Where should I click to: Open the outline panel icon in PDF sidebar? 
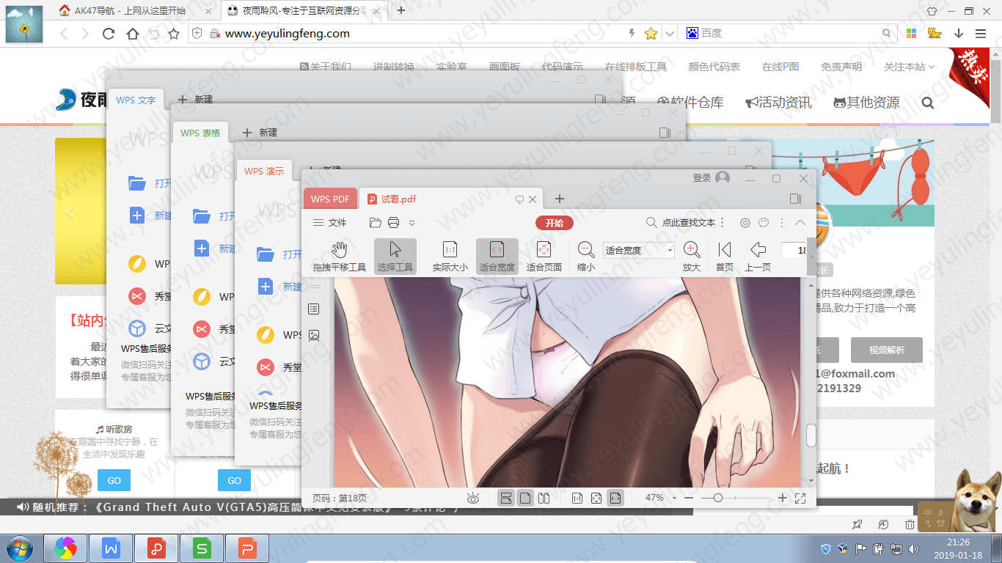[314, 309]
